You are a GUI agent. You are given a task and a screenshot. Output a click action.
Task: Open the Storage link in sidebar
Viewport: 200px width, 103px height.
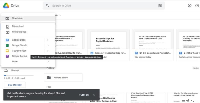[15, 70]
